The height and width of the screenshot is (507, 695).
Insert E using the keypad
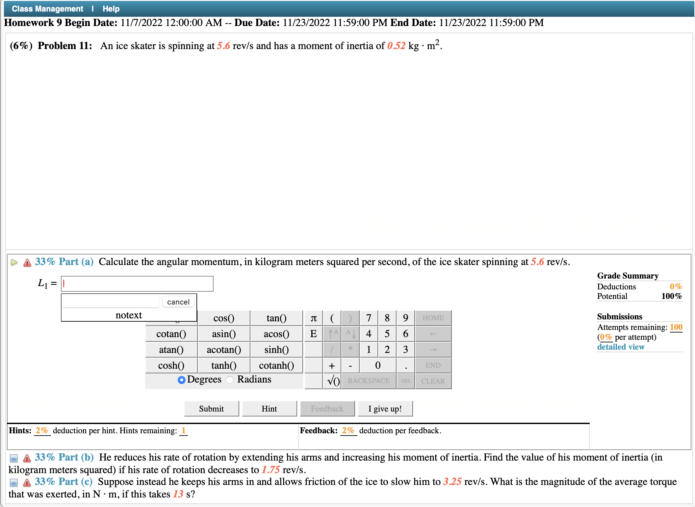point(313,334)
